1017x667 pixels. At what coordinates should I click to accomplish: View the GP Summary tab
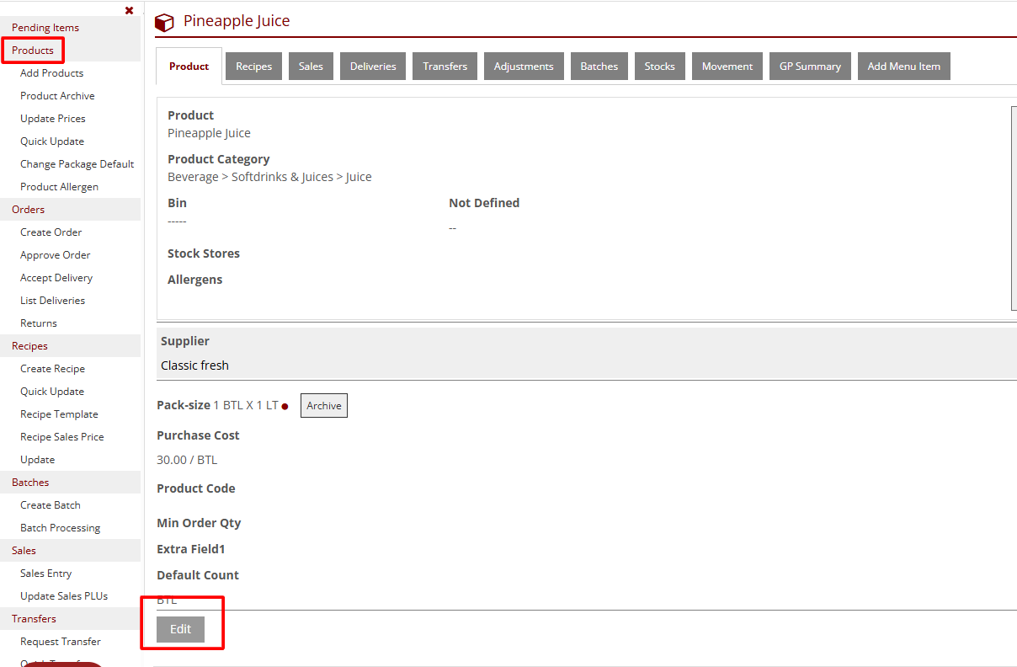(809, 67)
